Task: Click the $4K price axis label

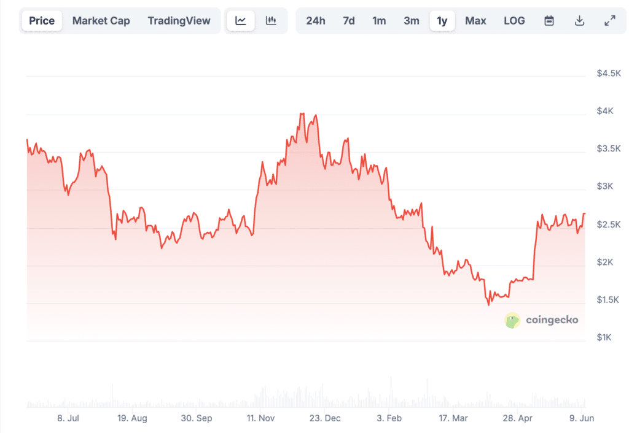Action: coord(605,111)
